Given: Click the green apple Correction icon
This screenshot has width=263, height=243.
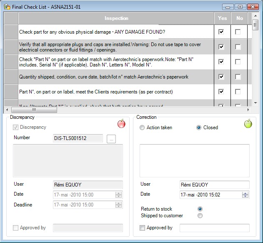Looking at the screenshot, I should tap(248, 123).
